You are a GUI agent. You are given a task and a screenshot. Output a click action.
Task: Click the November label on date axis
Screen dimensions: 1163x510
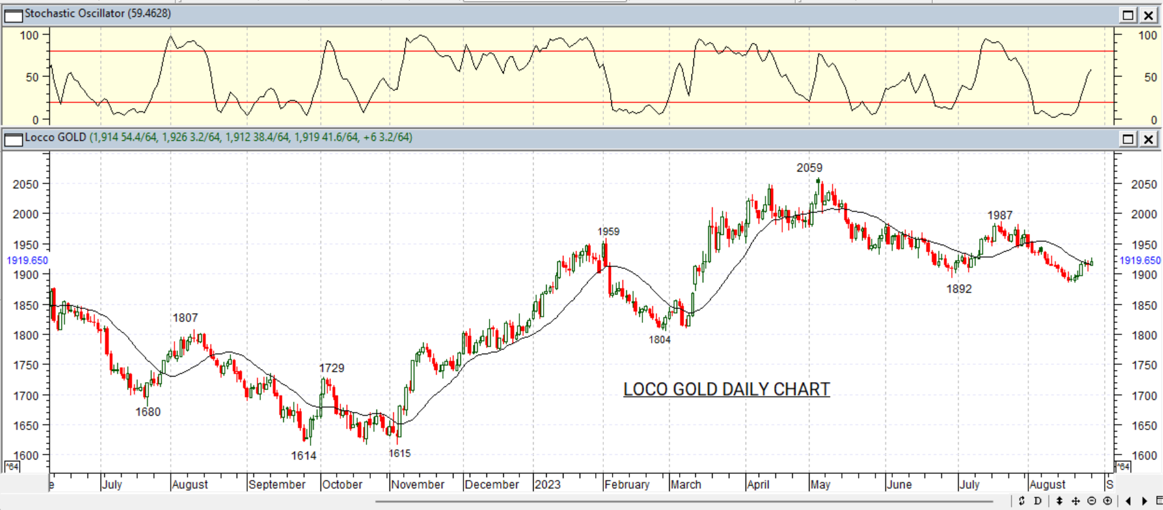tap(417, 485)
